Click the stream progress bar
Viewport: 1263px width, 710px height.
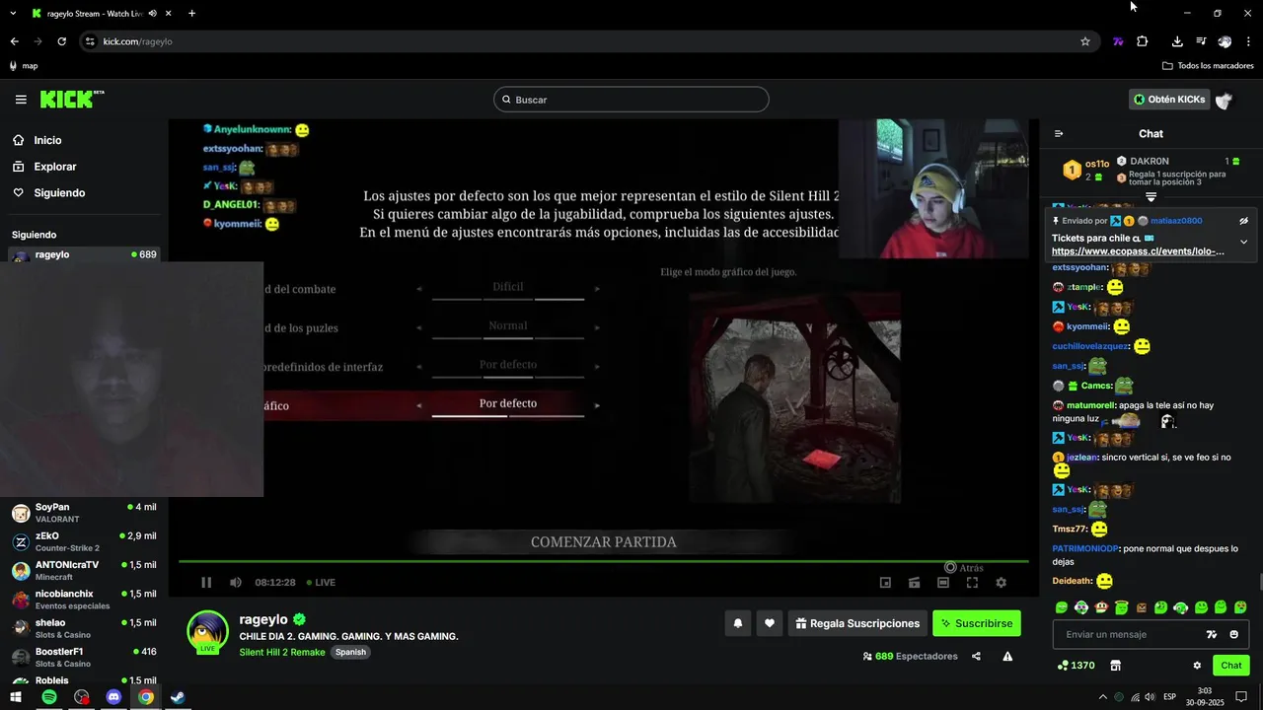tap(603, 562)
